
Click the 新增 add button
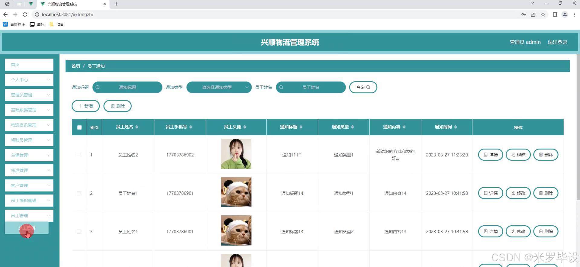tap(85, 106)
